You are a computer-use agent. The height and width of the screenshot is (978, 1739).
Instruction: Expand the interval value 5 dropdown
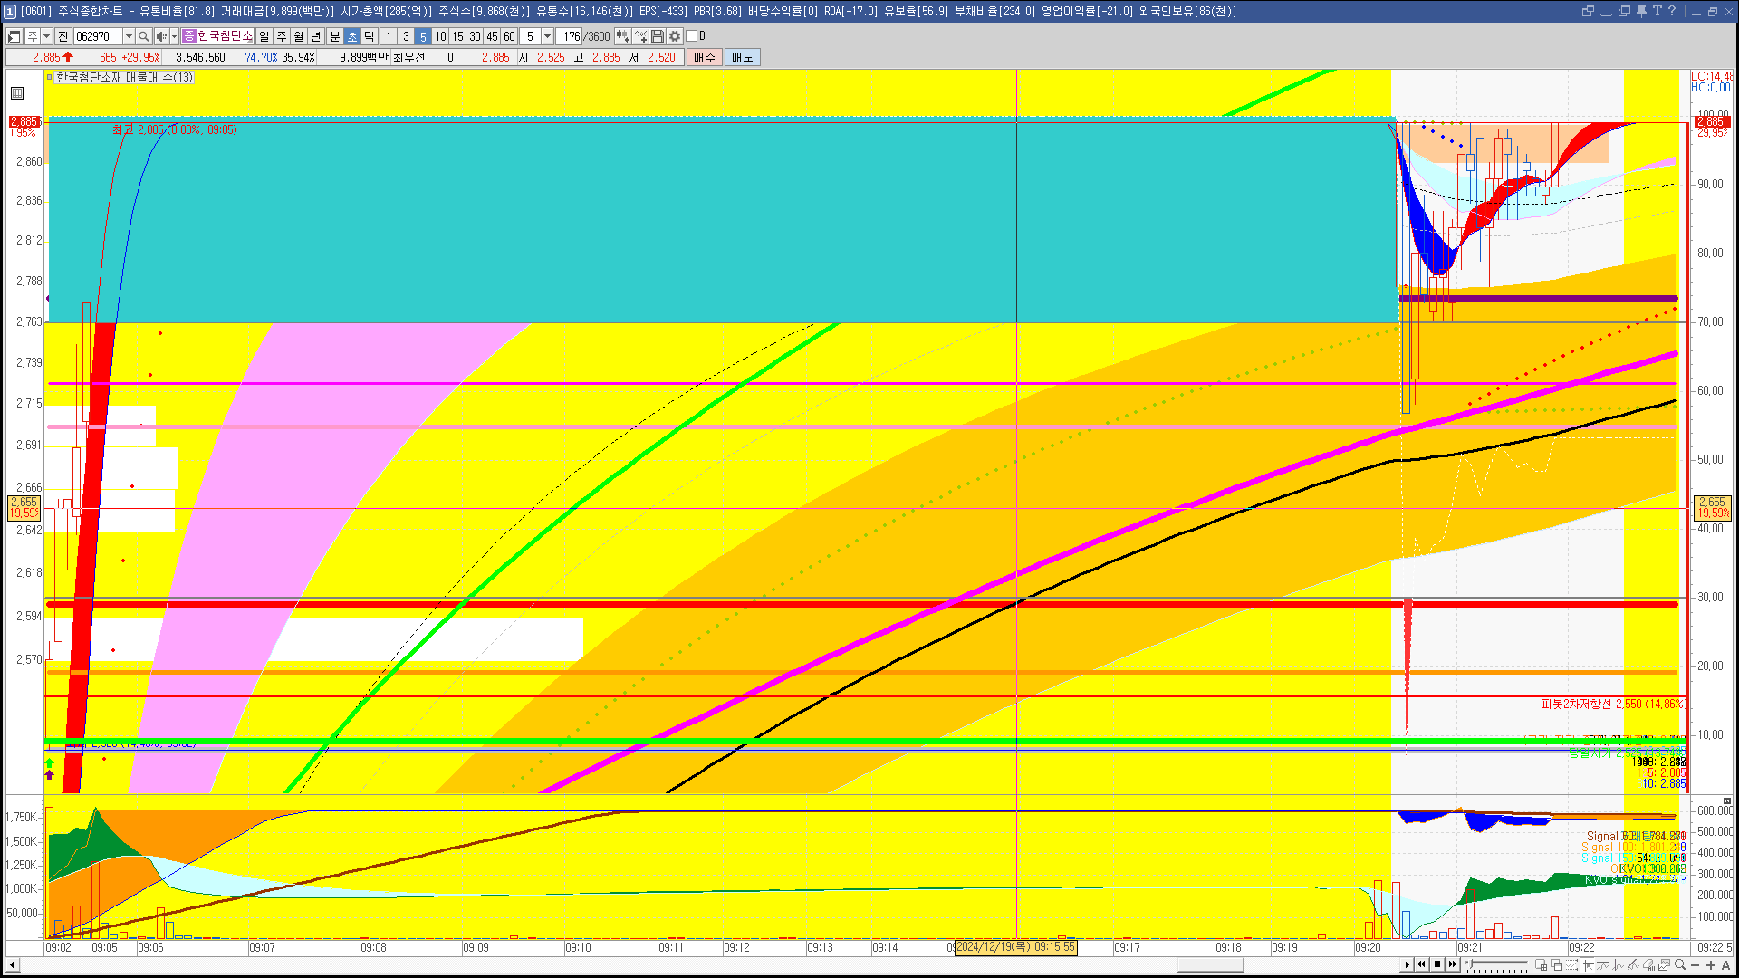point(547,36)
